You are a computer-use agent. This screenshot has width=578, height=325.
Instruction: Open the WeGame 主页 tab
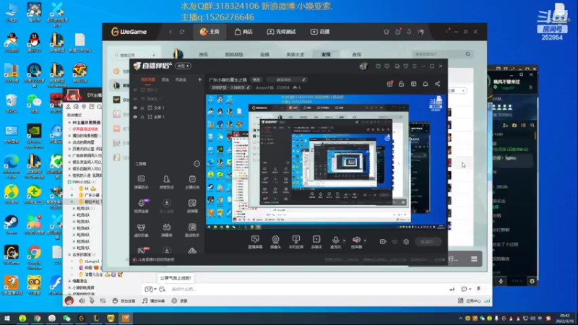click(x=210, y=32)
